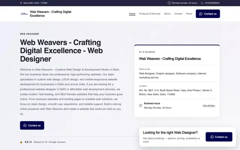Viewport: 240px width, 150px height.
Task: Open the Web Weavers logo image
Action: (24, 14)
